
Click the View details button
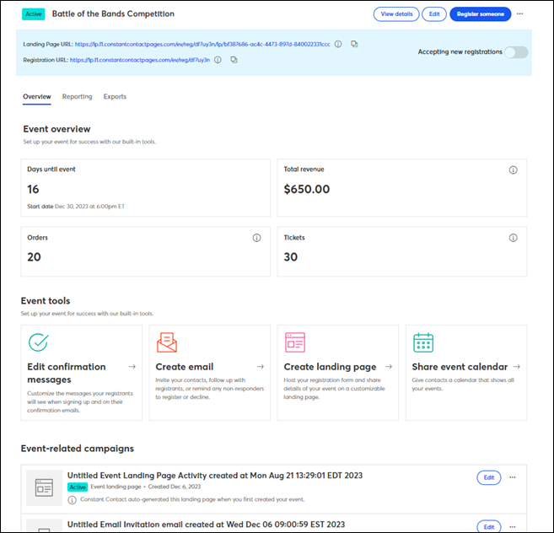coord(396,14)
